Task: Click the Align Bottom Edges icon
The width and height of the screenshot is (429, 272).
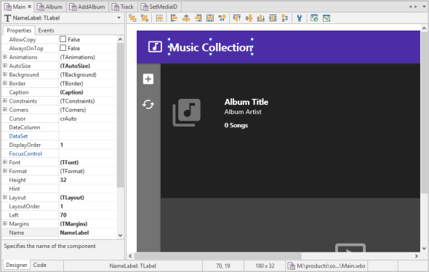Action: 261,18
